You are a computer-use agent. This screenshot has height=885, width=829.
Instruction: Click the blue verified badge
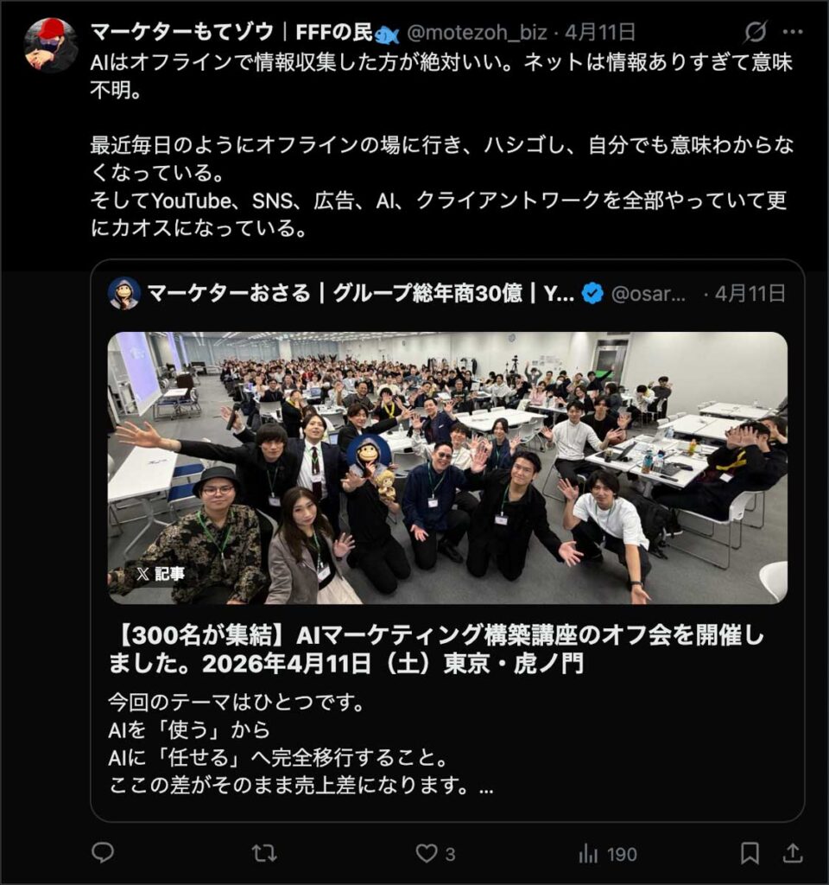[x=592, y=294]
